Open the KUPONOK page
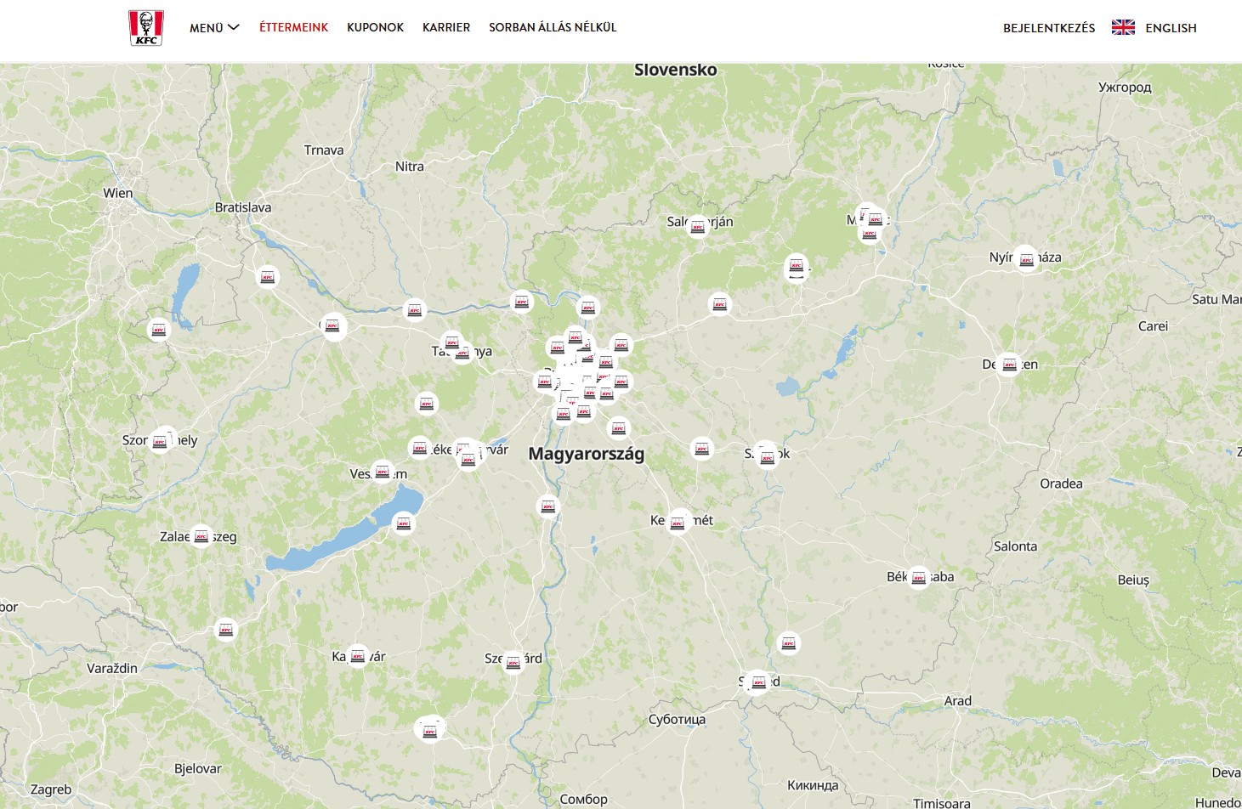Screen dimensions: 1242x809 click(x=375, y=27)
